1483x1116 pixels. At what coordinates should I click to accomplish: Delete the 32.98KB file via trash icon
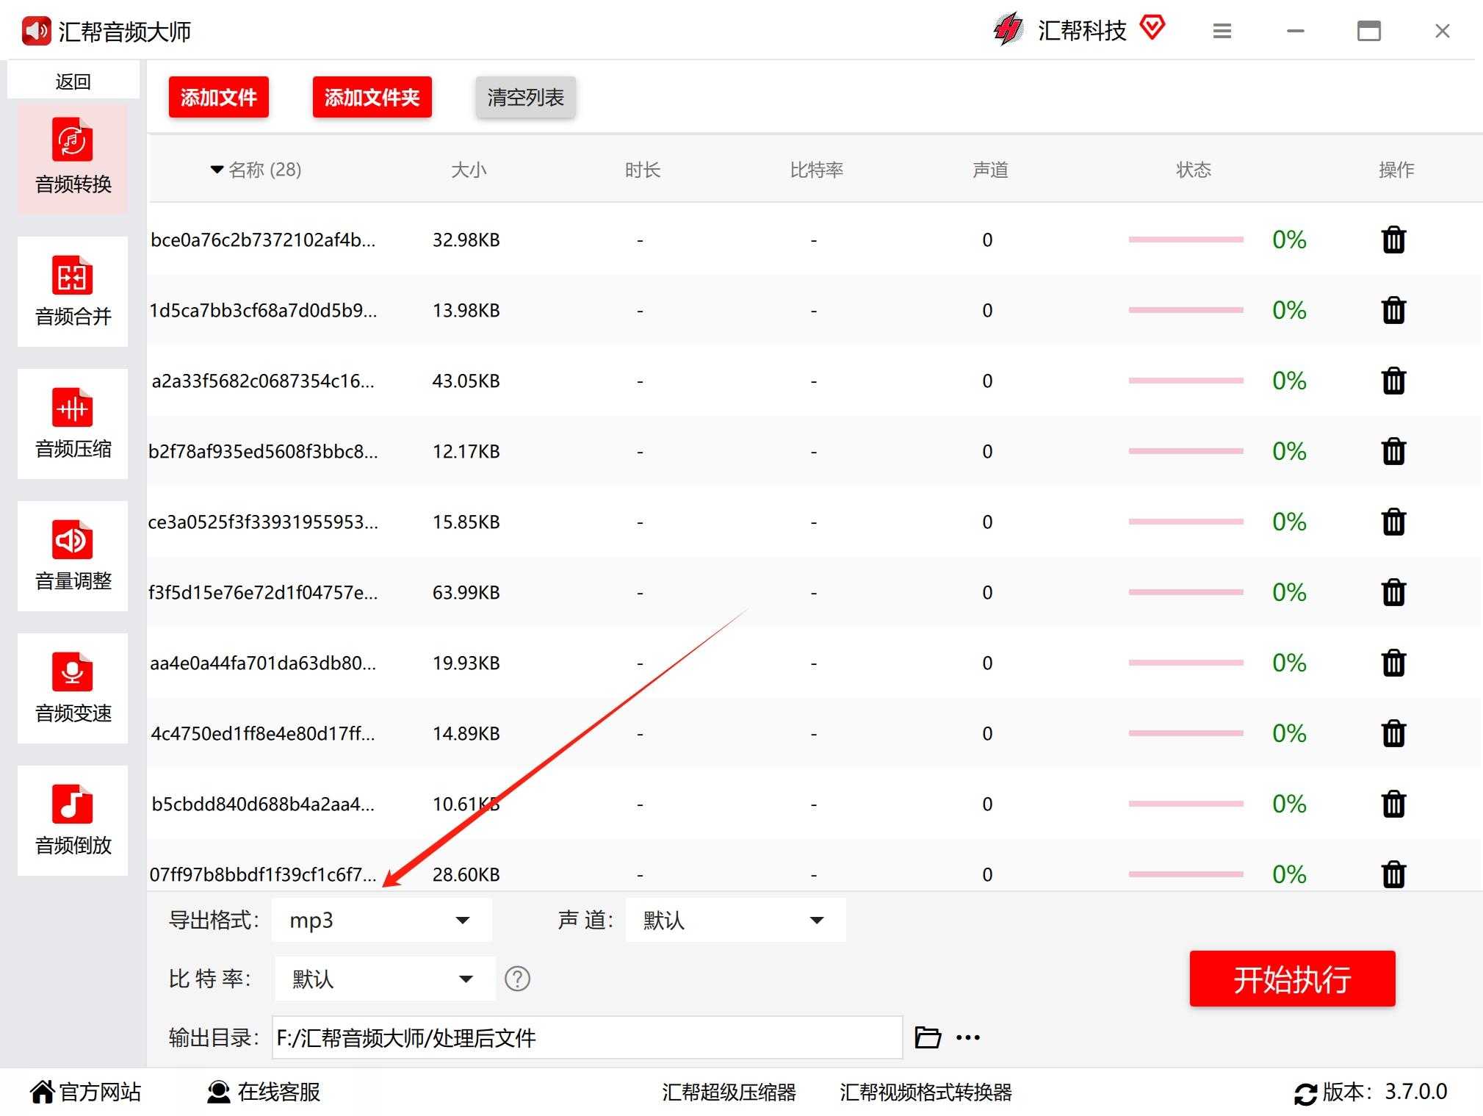[x=1393, y=240]
